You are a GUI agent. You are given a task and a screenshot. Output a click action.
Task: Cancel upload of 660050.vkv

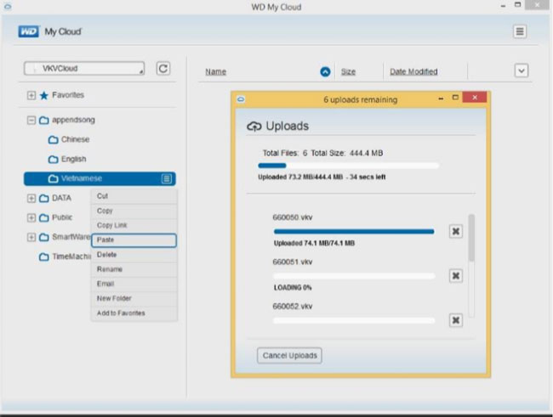pos(456,231)
